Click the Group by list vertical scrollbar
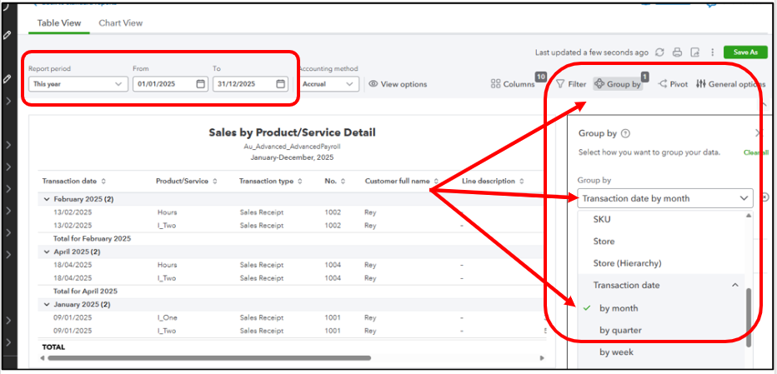 [749, 317]
